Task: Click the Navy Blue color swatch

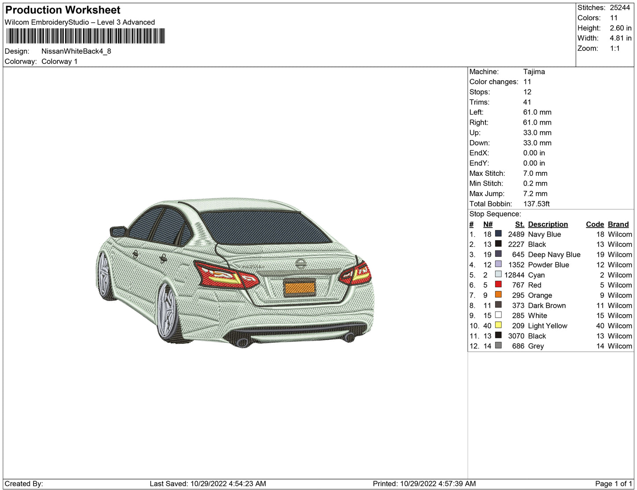Action: 498,234
